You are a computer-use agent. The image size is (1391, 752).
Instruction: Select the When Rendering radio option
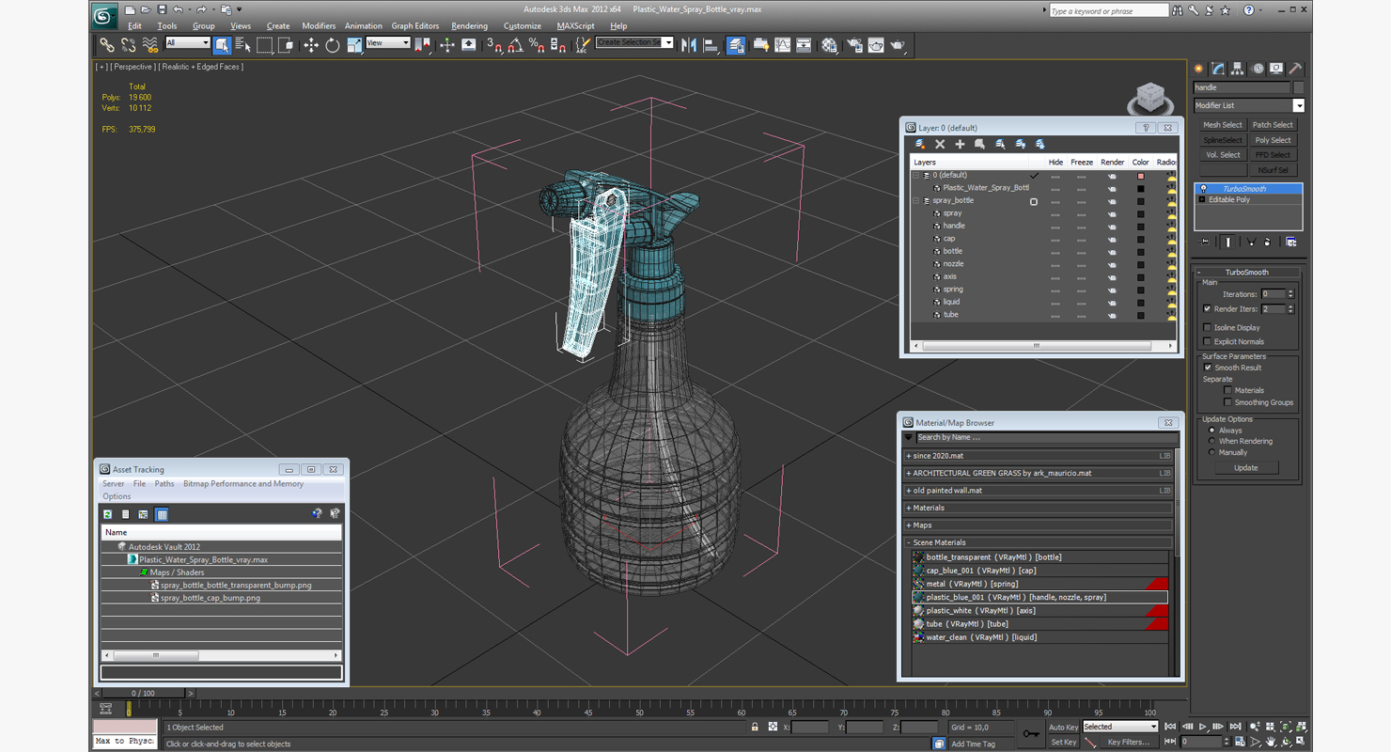1211,441
